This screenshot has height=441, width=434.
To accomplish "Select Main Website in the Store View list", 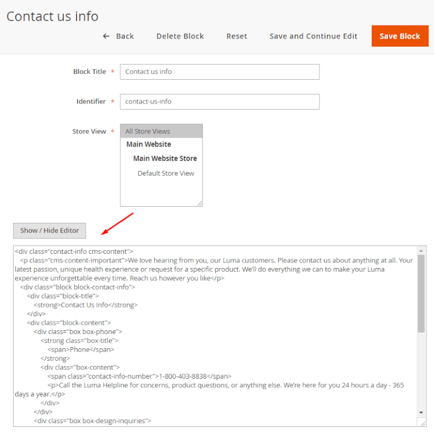I will 148,144.
